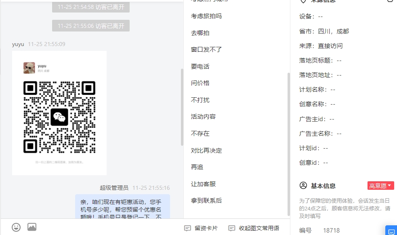Click the 落地页标题 row

click(320, 60)
